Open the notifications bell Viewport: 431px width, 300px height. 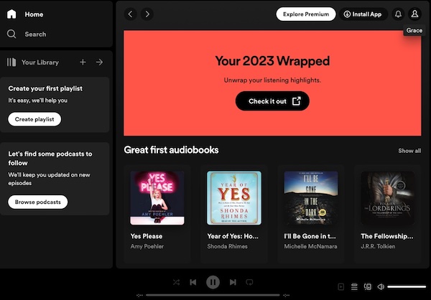point(398,14)
